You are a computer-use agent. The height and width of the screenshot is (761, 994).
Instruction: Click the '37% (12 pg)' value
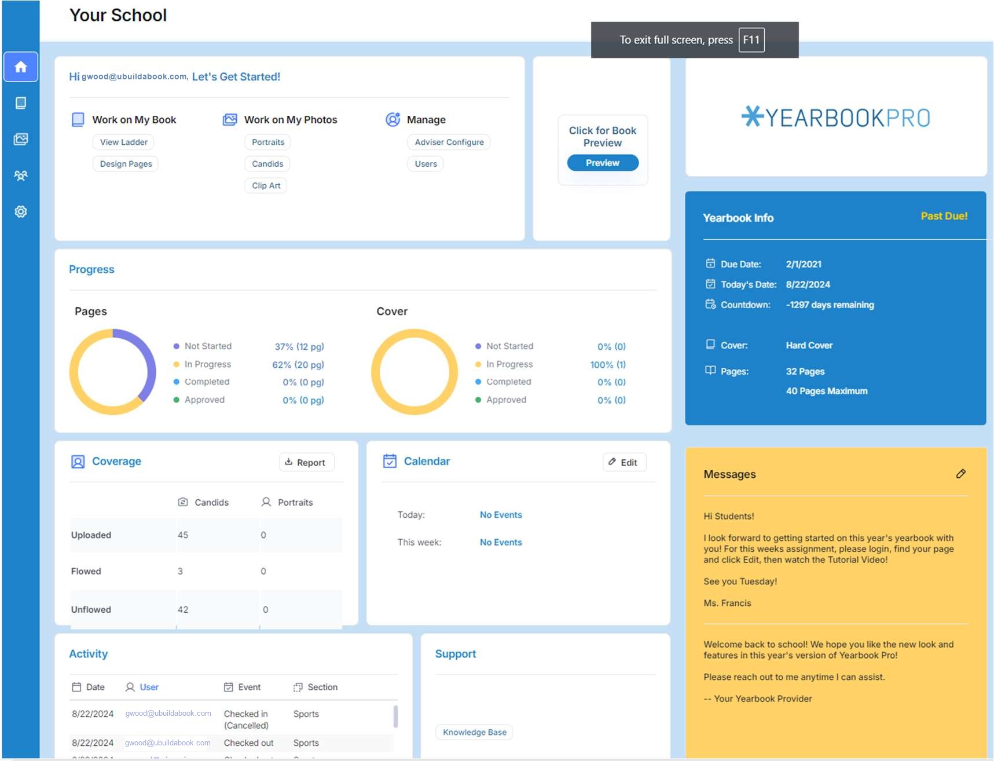point(299,346)
